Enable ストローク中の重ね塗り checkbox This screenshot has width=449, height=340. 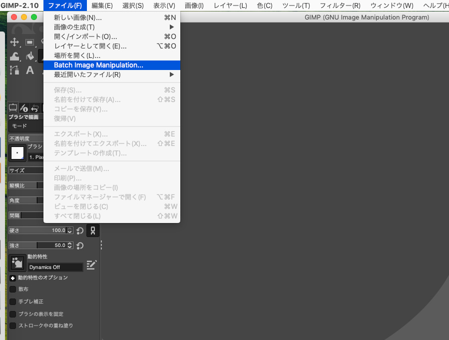tap(12, 325)
